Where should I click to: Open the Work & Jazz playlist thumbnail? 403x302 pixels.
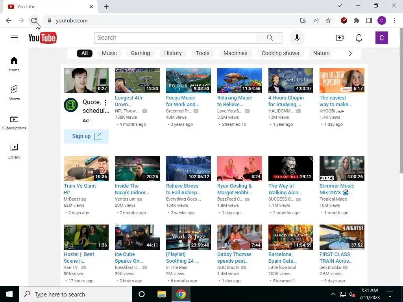189,237
